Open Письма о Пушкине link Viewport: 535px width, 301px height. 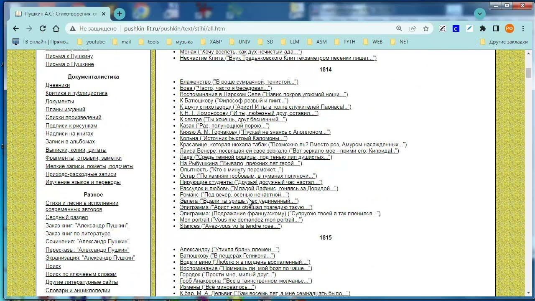pos(70,64)
